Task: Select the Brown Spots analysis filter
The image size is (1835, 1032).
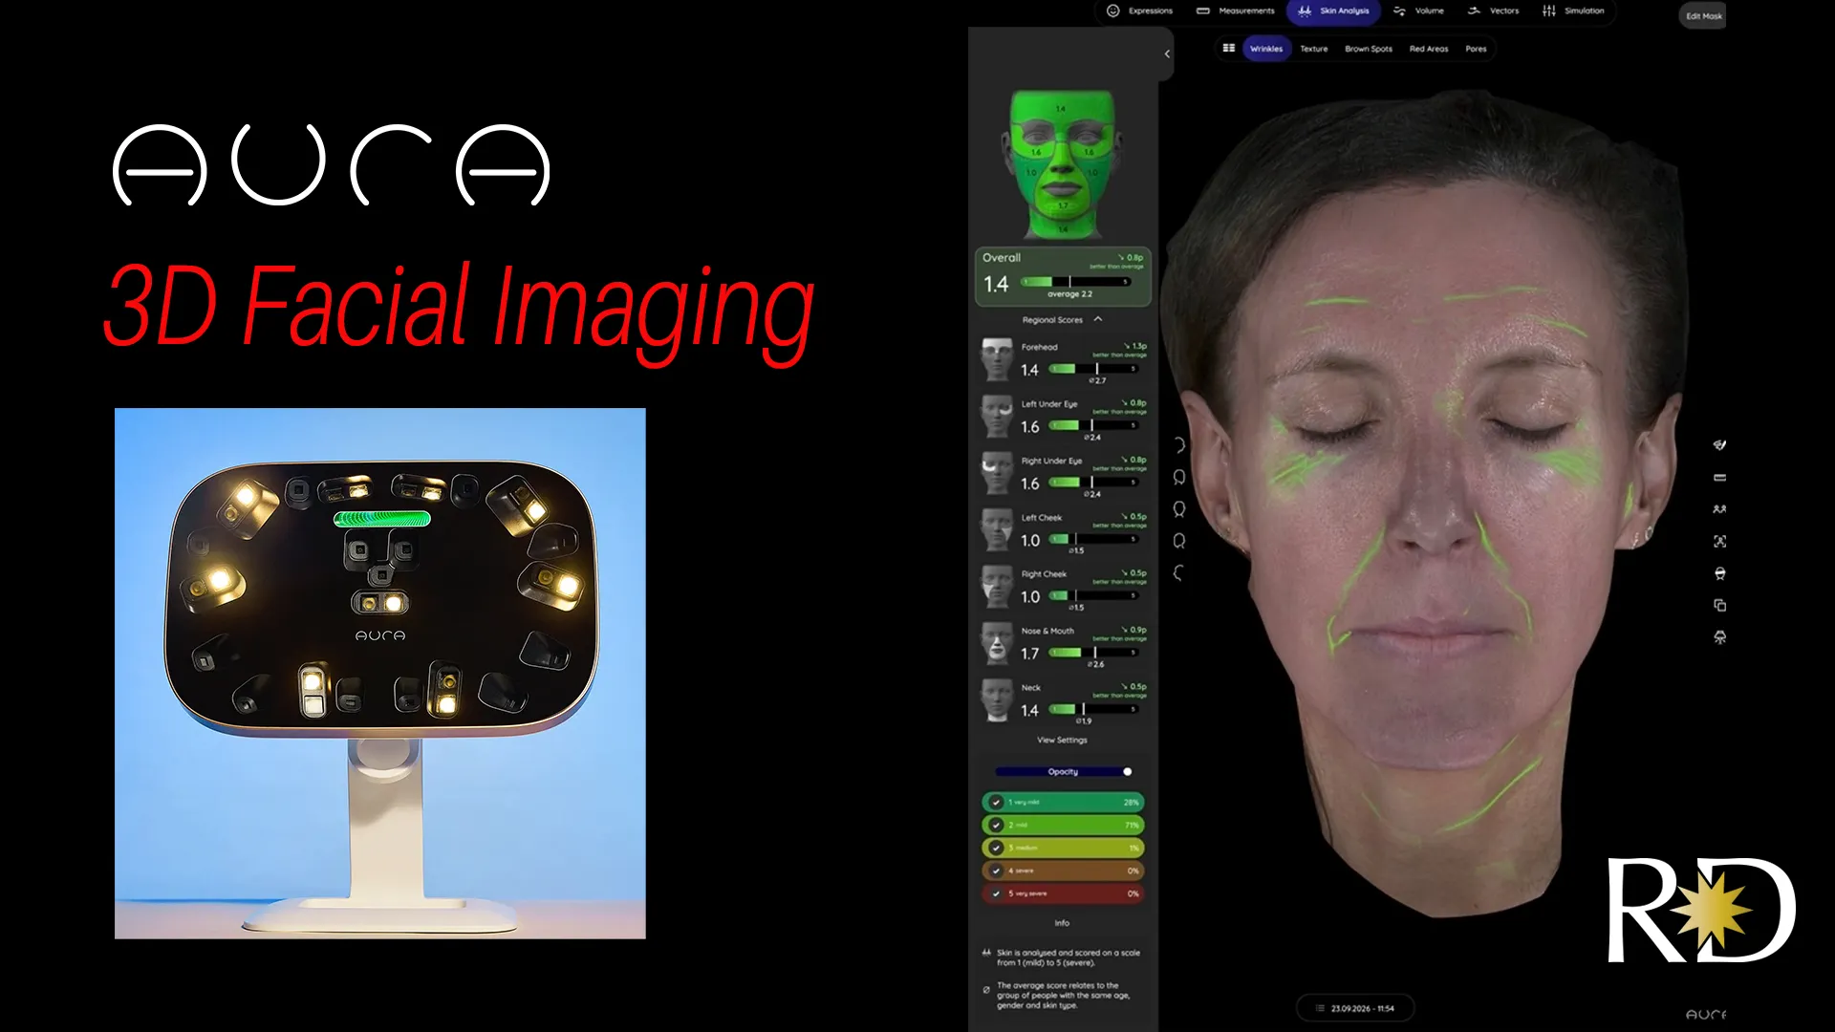Action: click(x=1369, y=49)
